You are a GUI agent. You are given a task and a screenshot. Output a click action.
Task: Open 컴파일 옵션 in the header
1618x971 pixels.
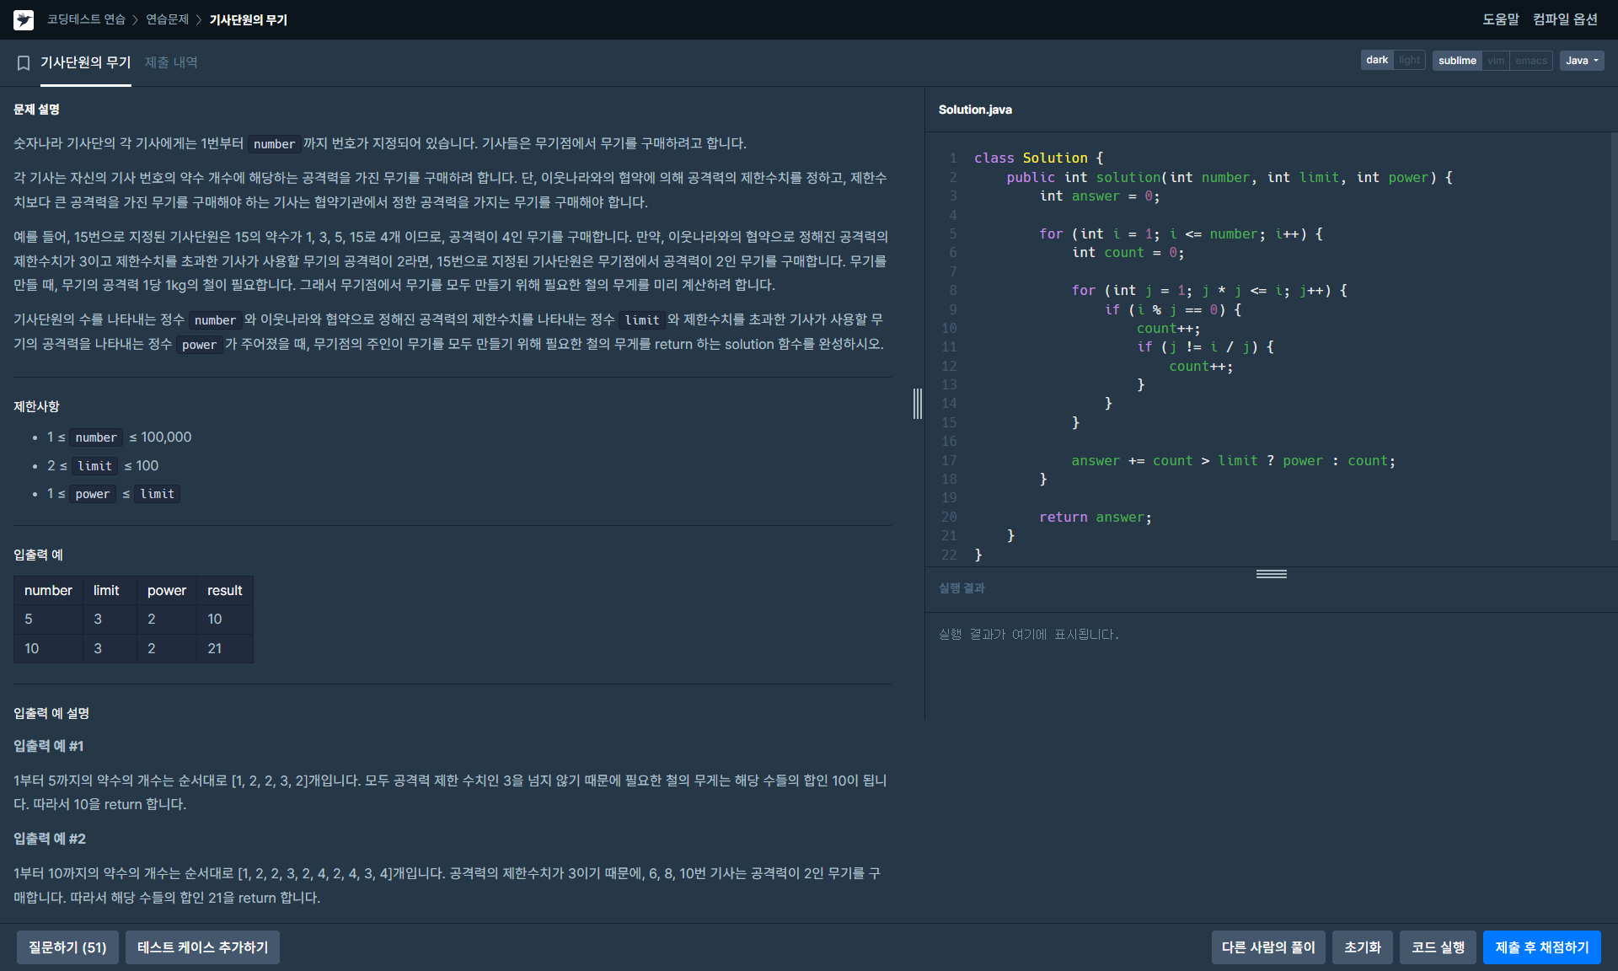1565,19
